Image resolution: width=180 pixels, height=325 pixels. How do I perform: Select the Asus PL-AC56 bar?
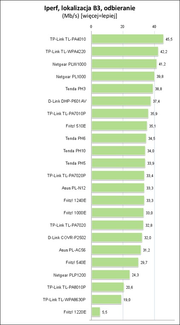116,250
